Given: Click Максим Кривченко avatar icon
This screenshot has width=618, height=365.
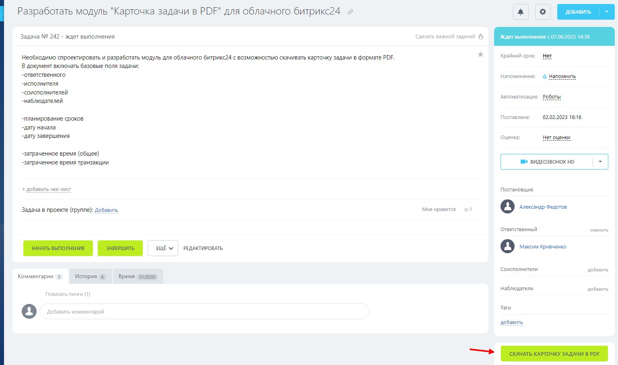Looking at the screenshot, I should [x=508, y=246].
